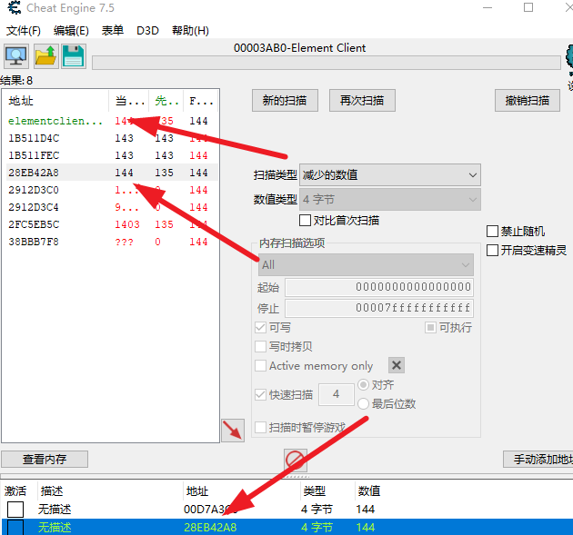Viewport: 573px width, 535px height.
Task: Click the Cheat Engine logo in title bar
Action: click(15, 7)
